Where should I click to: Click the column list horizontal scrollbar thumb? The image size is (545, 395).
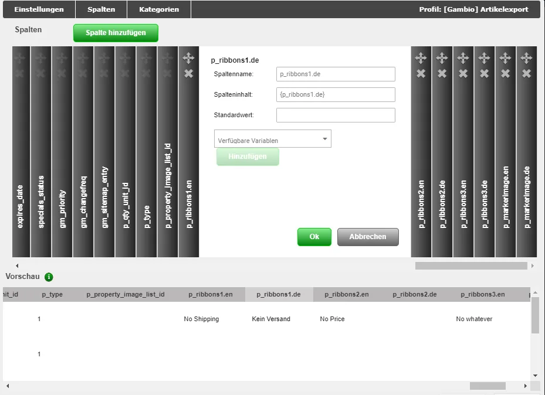(x=471, y=266)
